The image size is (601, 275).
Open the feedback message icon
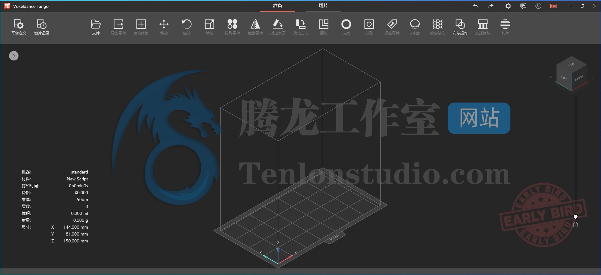[x=523, y=6]
